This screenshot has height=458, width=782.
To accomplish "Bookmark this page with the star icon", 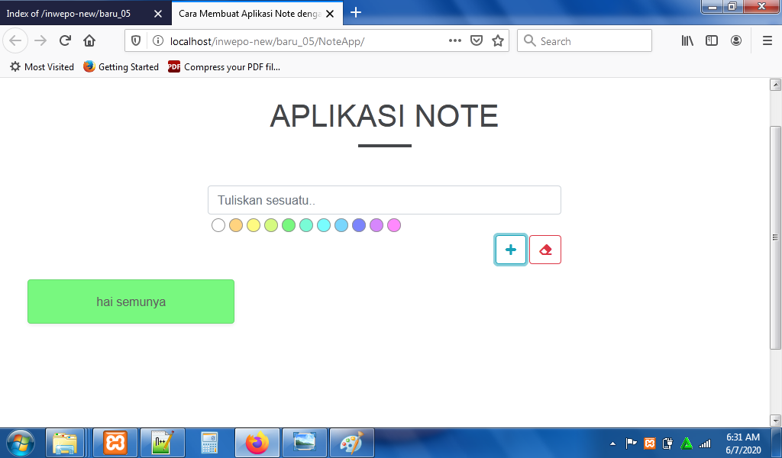I will (498, 41).
